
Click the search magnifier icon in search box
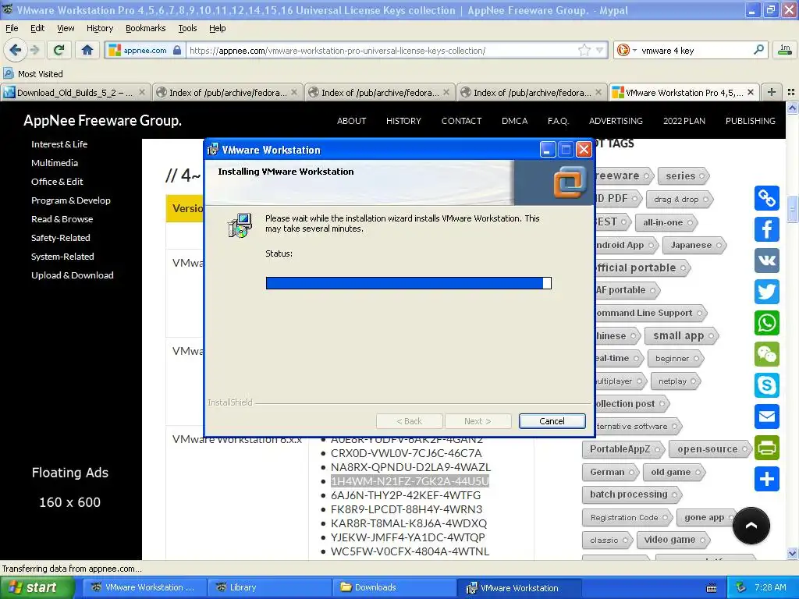758,50
